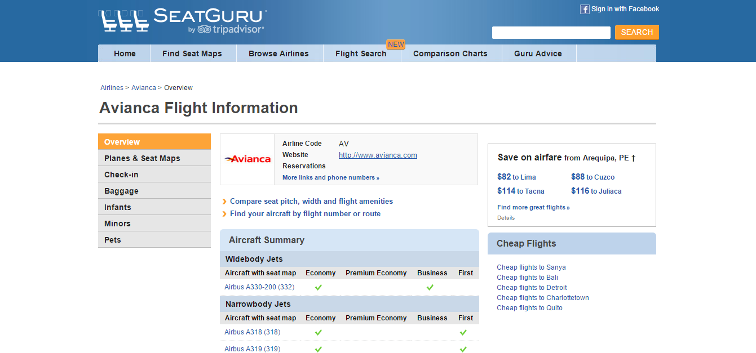Open Baggage in the sidebar
756x353 pixels.
(154, 191)
